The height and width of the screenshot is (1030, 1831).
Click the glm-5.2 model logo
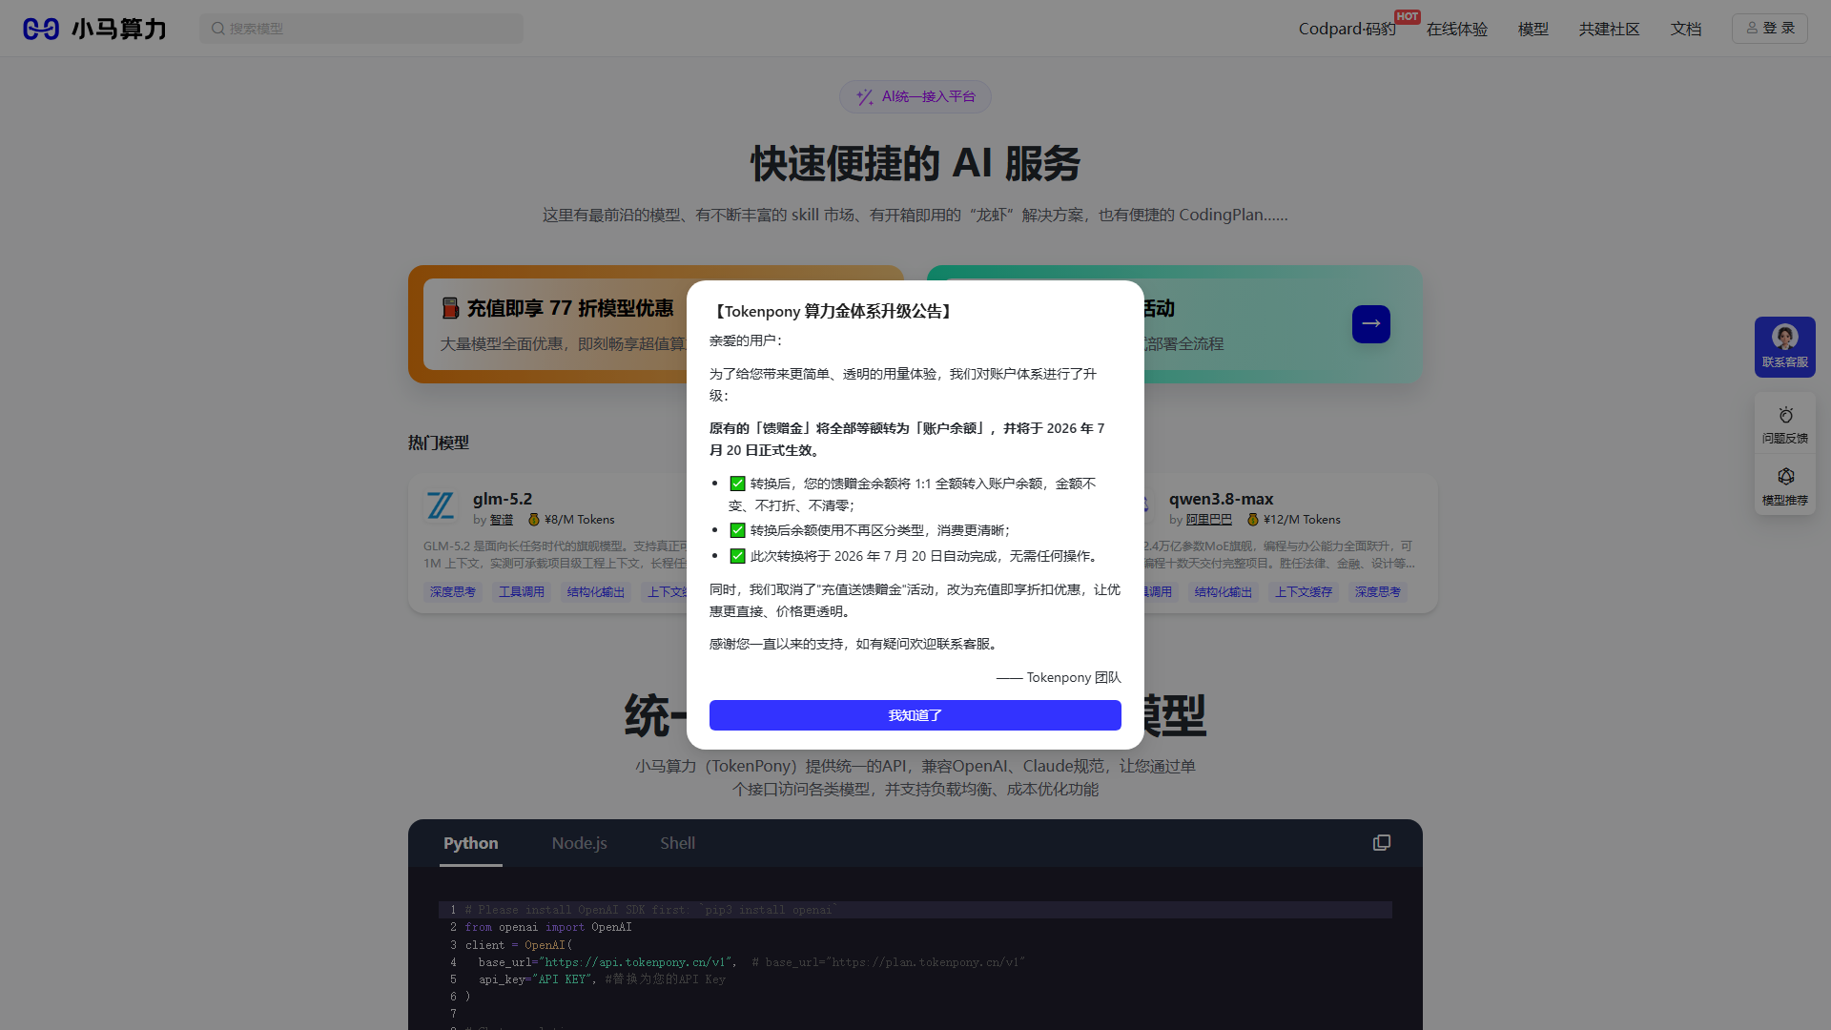[441, 505]
